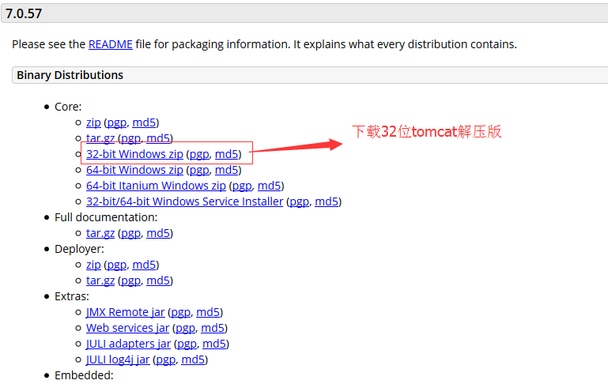The height and width of the screenshot is (384, 608).
Task: Click the 'Full documentation:' list label
Action: click(x=106, y=218)
